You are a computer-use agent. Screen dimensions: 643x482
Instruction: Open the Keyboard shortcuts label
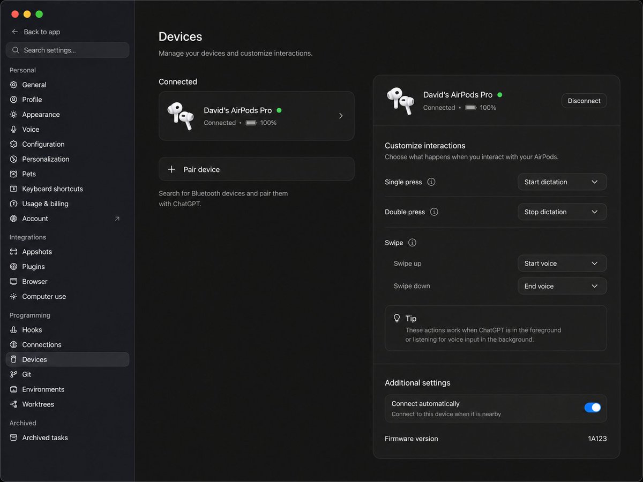53,189
